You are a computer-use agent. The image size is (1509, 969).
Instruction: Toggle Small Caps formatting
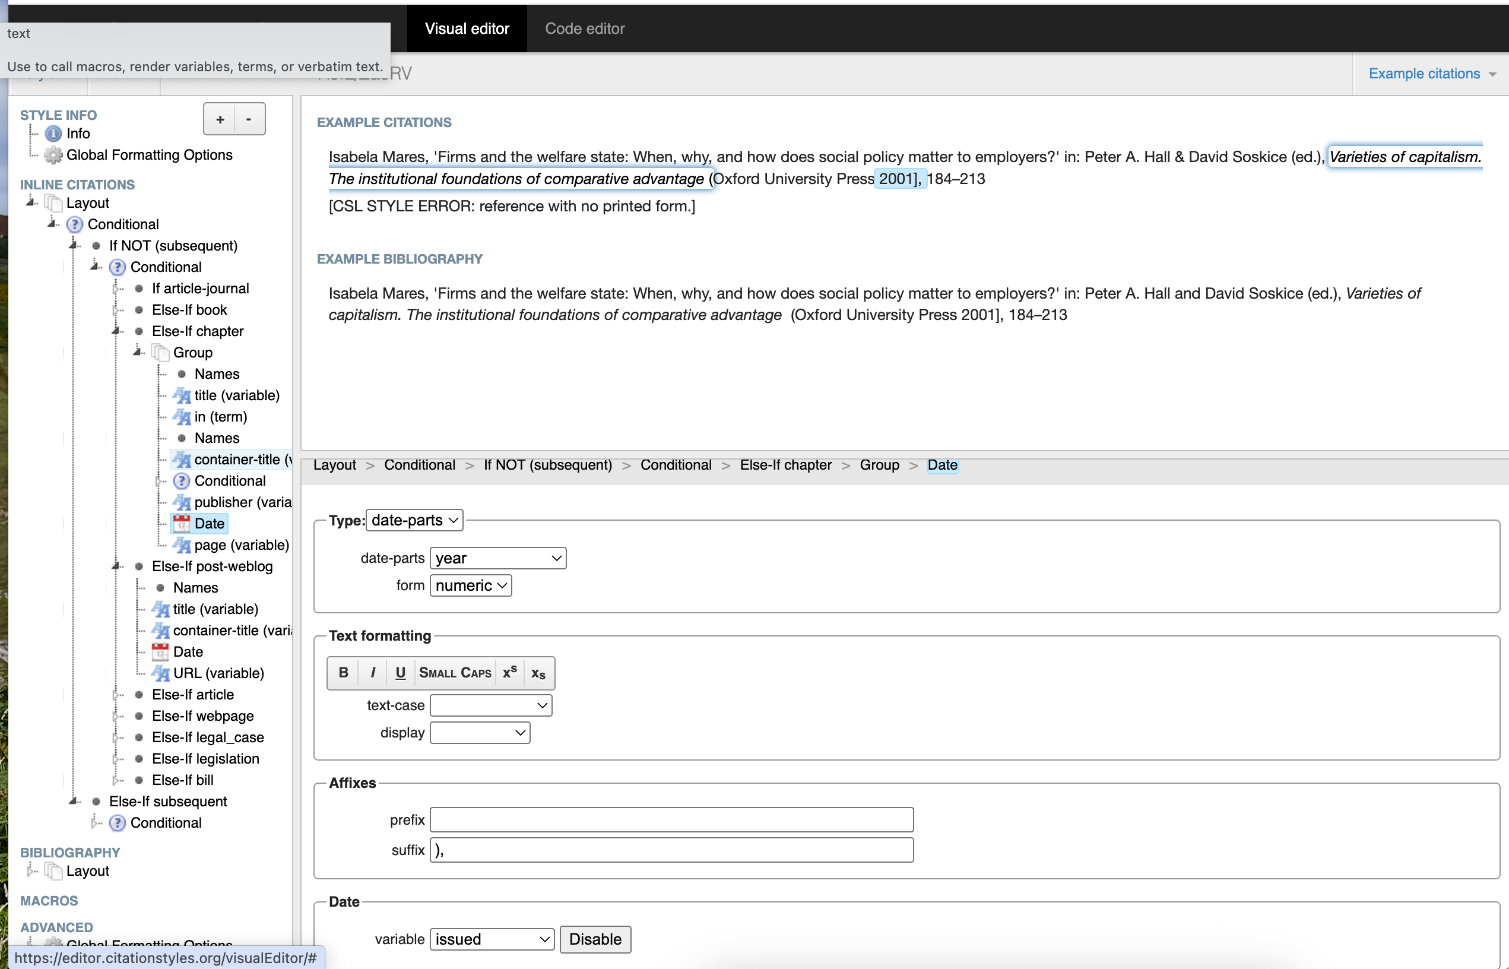click(x=455, y=673)
